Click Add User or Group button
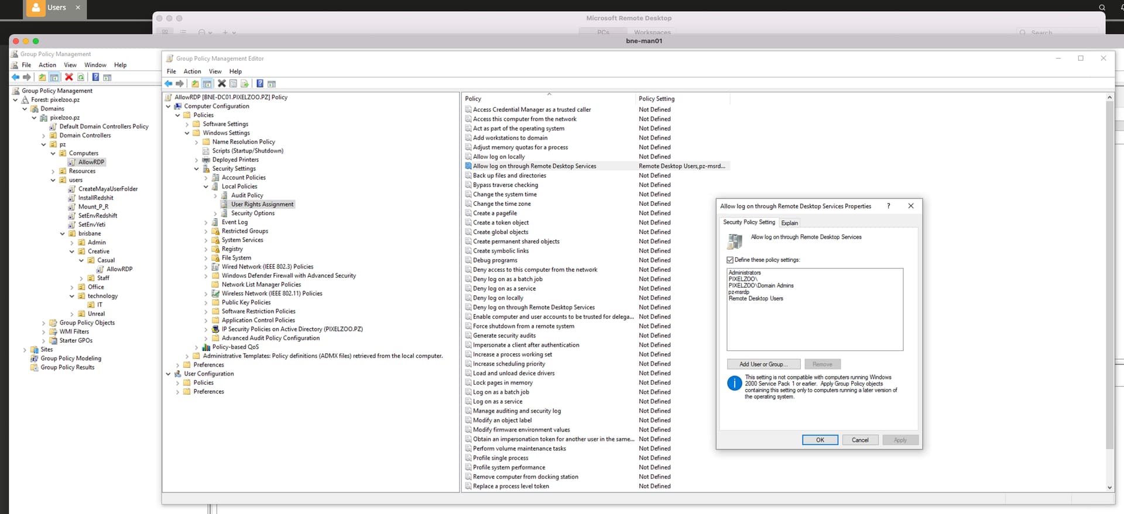This screenshot has width=1124, height=514. (763, 364)
